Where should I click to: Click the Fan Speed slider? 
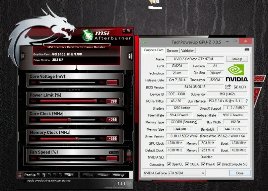point(68,158)
